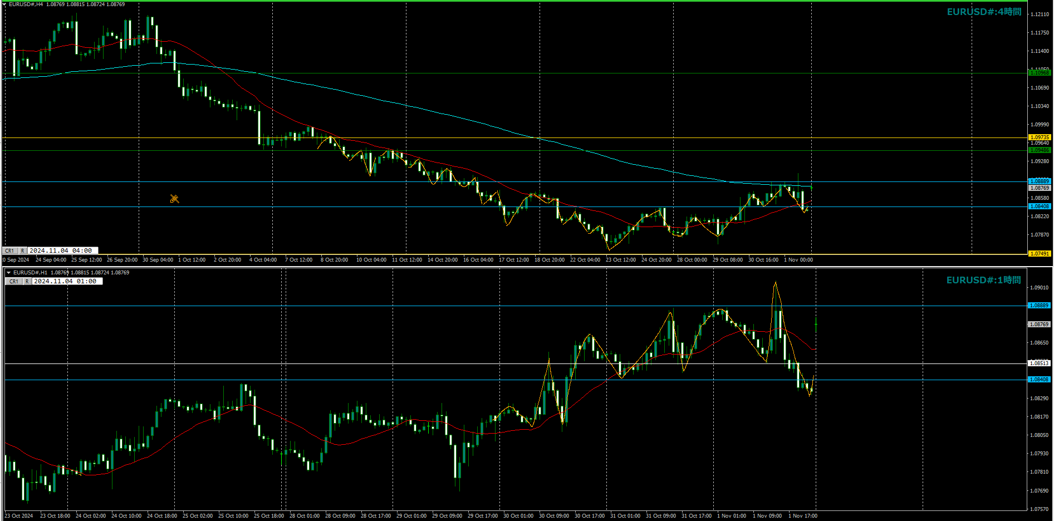Click the 1.08408 blue price label on H1 chart
Image resolution: width=1054 pixels, height=521 pixels.
1039,380
